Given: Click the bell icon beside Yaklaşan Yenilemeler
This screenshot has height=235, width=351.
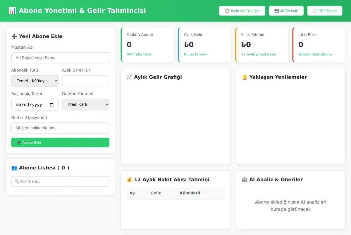Looking at the screenshot, I should click(x=245, y=77).
